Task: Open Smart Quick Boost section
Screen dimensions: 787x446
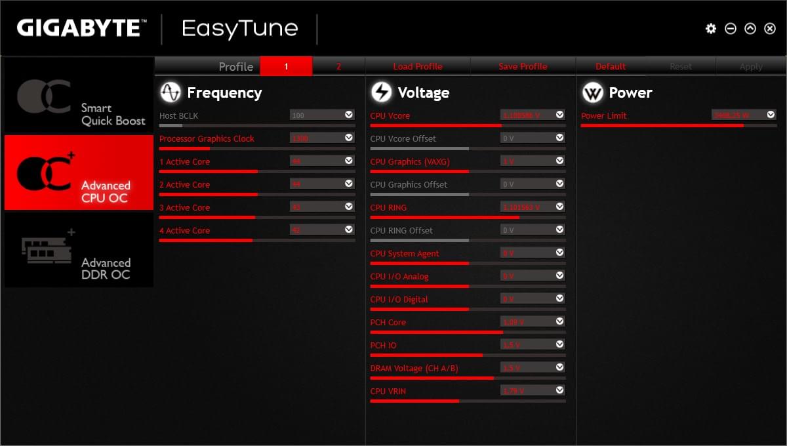Action: point(79,95)
